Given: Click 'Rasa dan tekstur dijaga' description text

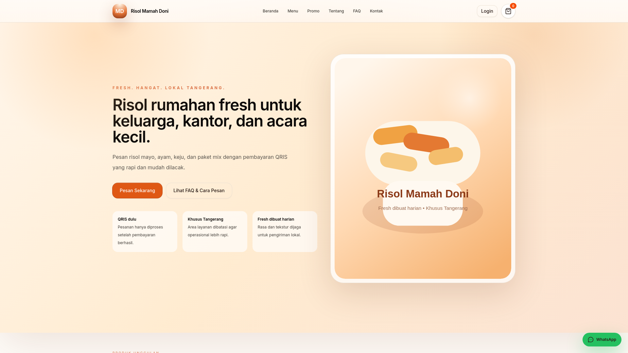Looking at the screenshot, I should pyautogui.click(x=279, y=231).
